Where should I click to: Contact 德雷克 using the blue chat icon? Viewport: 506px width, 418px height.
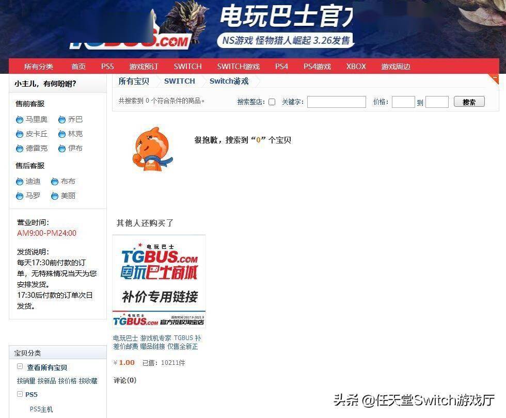tap(20, 149)
